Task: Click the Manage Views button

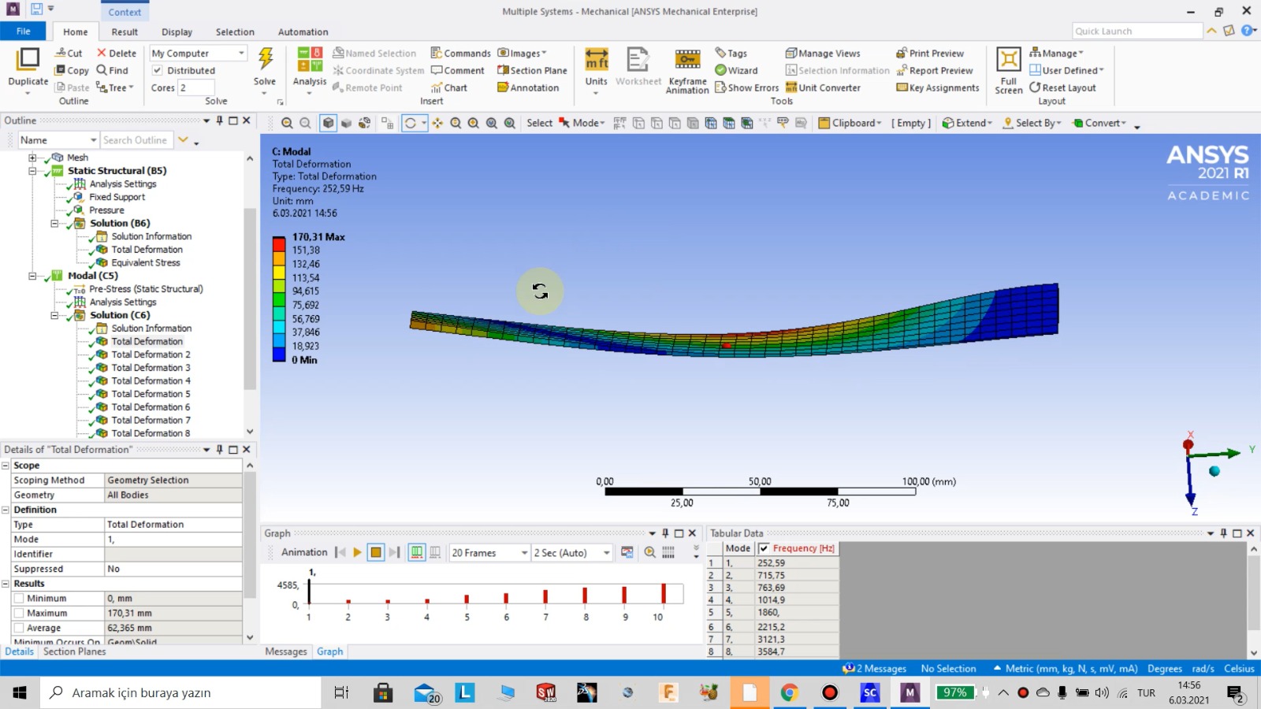Action: point(823,53)
